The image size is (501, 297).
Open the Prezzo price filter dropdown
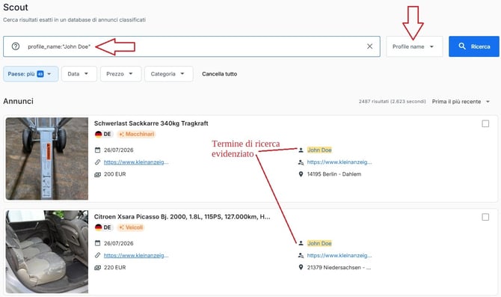pyautogui.click(x=120, y=74)
